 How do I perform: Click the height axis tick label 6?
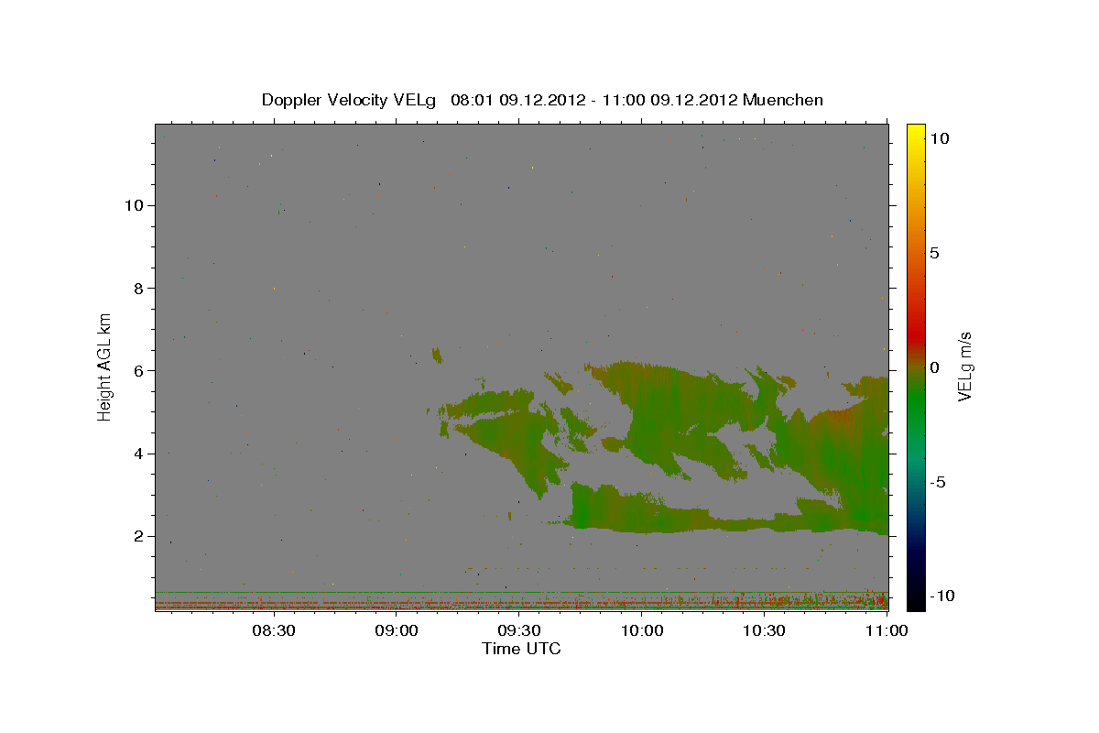138,370
